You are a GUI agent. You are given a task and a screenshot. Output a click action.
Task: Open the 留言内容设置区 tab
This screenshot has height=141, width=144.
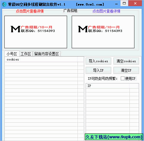coord(47,54)
